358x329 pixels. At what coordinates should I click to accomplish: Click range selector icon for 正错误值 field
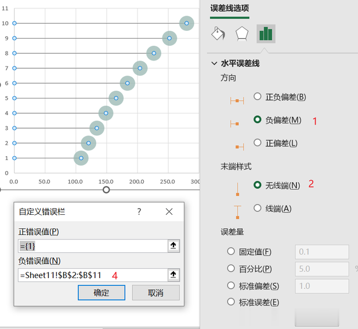173,246
